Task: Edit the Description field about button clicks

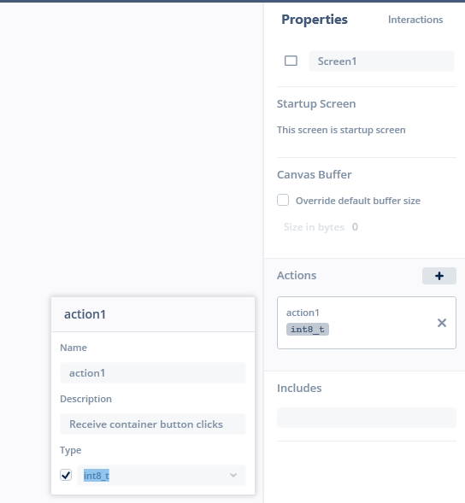Action: (x=153, y=424)
